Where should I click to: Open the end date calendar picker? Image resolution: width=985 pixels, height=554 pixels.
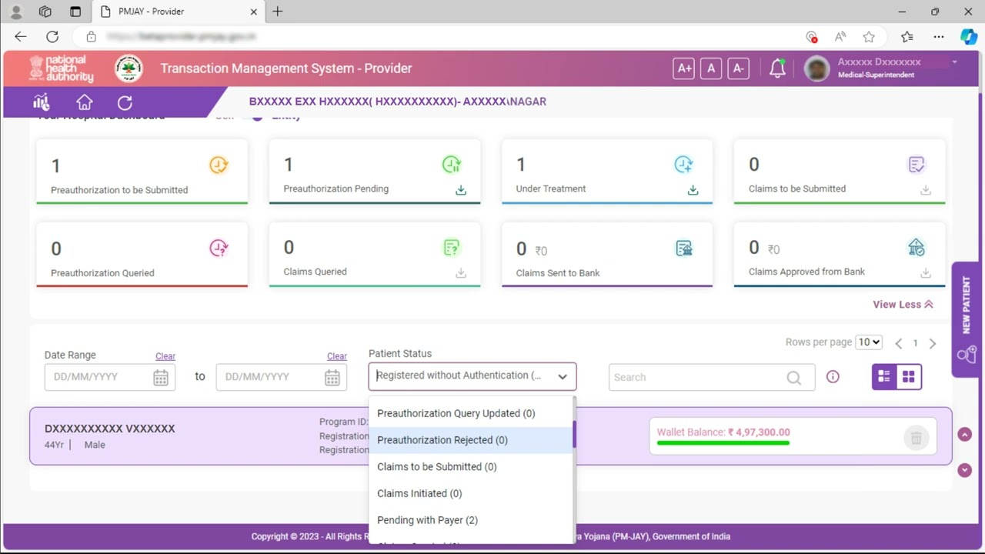point(332,377)
